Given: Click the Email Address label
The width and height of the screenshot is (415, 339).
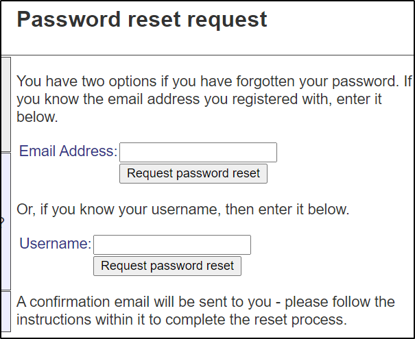Looking at the screenshot, I should 68,151.
